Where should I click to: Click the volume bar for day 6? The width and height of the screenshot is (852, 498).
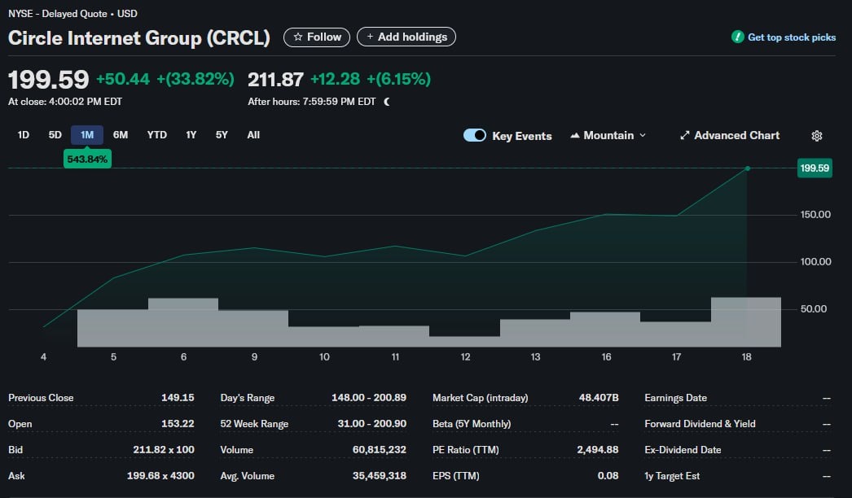[x=183, y=322]
